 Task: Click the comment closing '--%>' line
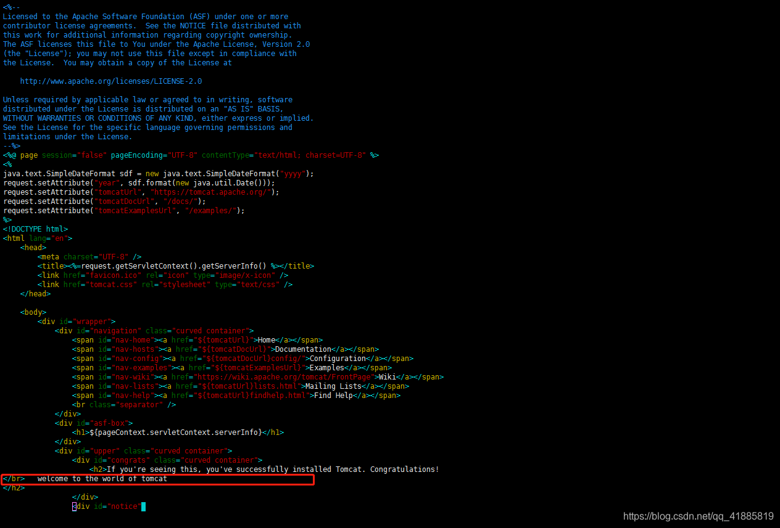[12, 146]
